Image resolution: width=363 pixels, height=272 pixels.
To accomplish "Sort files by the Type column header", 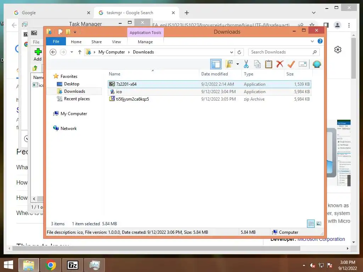I will point(263,74).
